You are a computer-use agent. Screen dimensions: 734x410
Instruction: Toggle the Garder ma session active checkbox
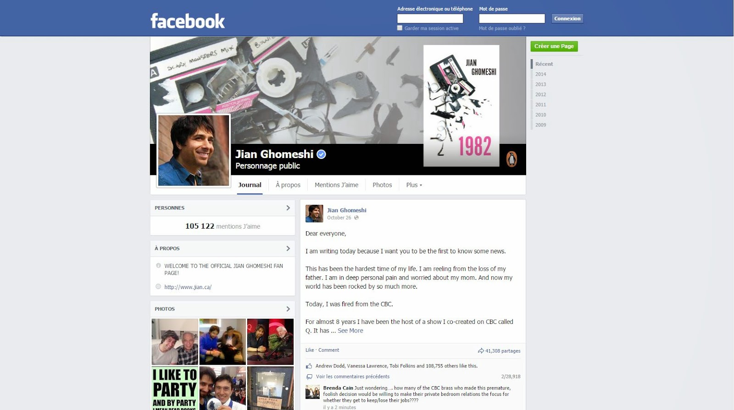[x=400, y=28]
